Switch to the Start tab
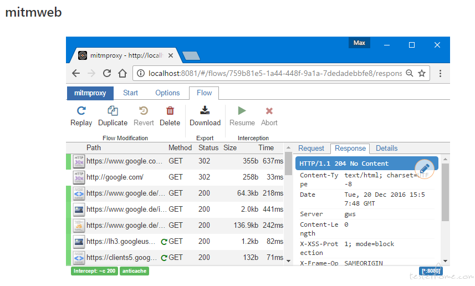Screen dimensions: 475x286 pos(130,93)
